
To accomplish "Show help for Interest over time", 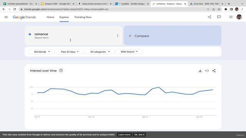I will click(x=61, y=71).
